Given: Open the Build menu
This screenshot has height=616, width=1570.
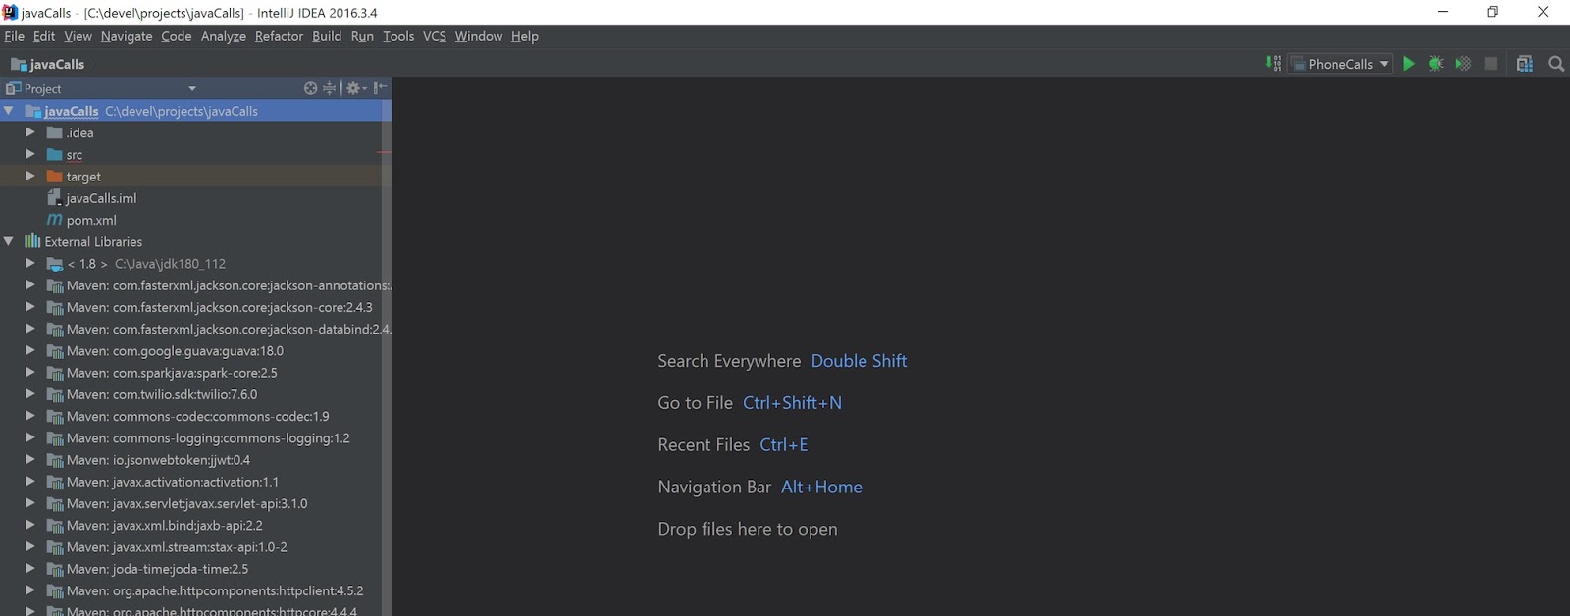Looking at the screenshot, I should click(327, 36).
